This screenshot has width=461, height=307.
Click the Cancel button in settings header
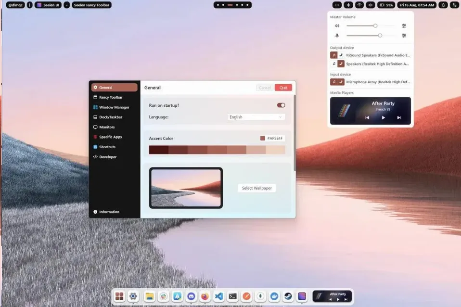[265, 88]
